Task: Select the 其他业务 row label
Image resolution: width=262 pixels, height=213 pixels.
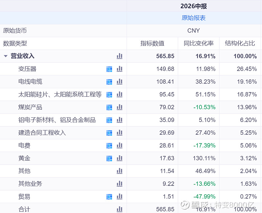Action: [30, 184]
